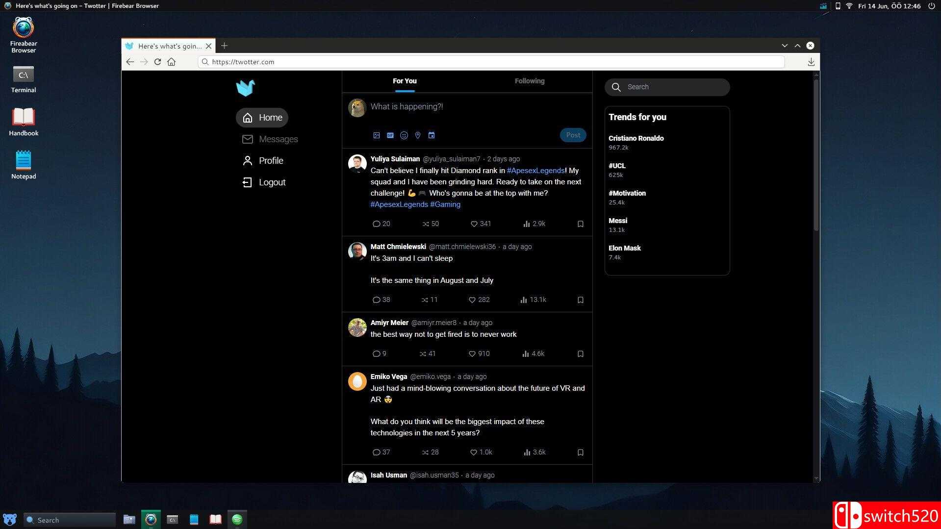This screenshot has height=529, width=941.
Task: Launch Terminal from the desktop
Action: (23, 79)
